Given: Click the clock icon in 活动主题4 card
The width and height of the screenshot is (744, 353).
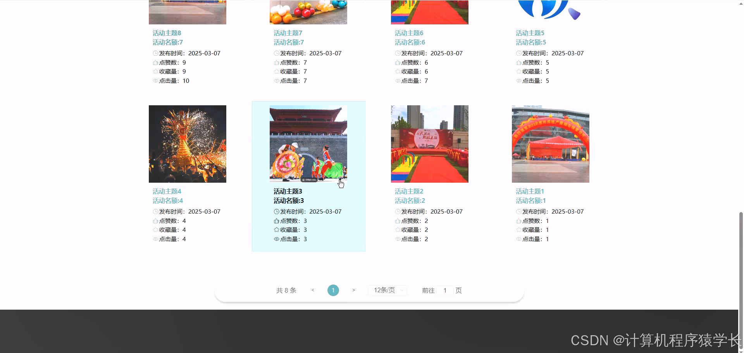Looking at the screenshot, I should 155,212.
